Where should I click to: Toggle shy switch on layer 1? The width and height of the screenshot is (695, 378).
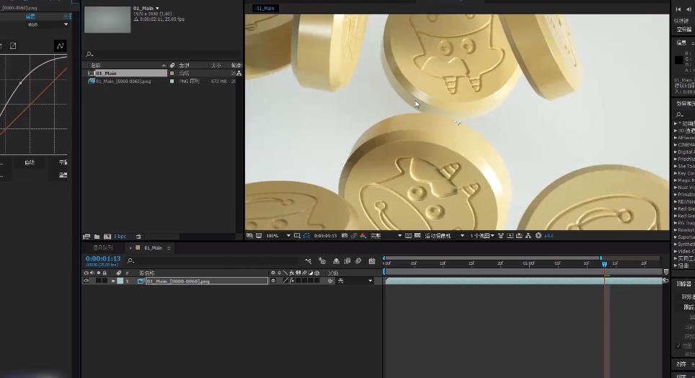tap(273, 281)
